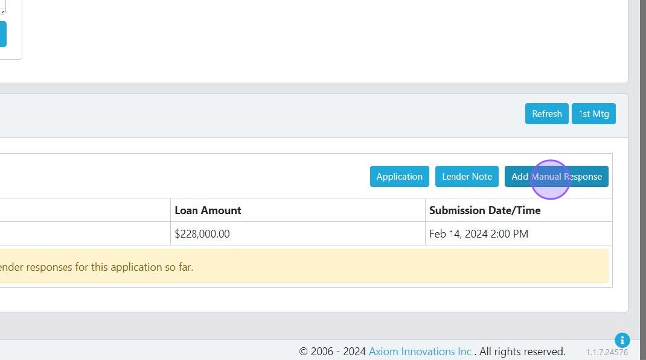This screenshot has height=360, width=646.
Task: Click the yellow no-lender-responses notice banner
Action: (x=302, y=267)
